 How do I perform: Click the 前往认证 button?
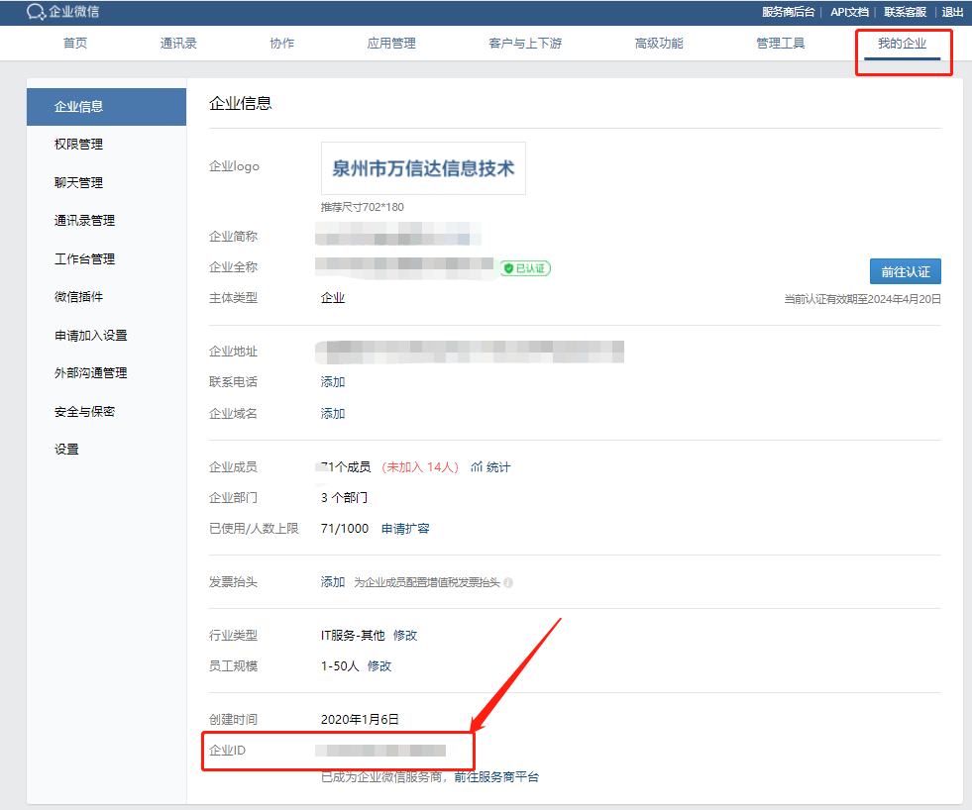point(905,271)
